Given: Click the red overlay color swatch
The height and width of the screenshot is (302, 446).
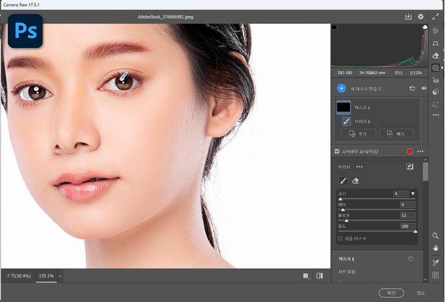Looking at the screenshot, I should pos(409,151).
